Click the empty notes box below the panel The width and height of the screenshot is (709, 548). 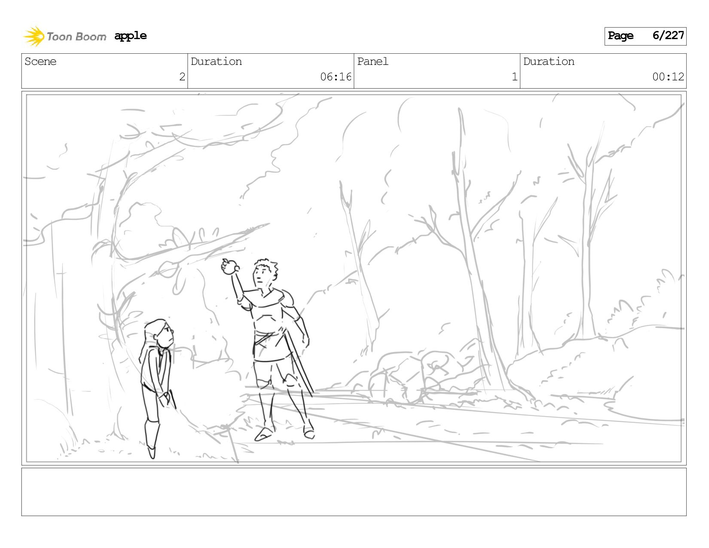(354, 492)
